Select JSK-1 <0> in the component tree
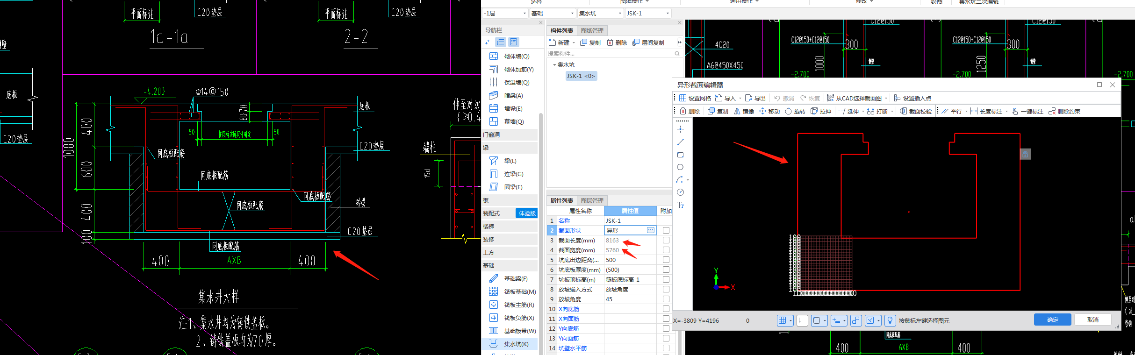Viewport: 1135px width, 355px height. point(581,76)
